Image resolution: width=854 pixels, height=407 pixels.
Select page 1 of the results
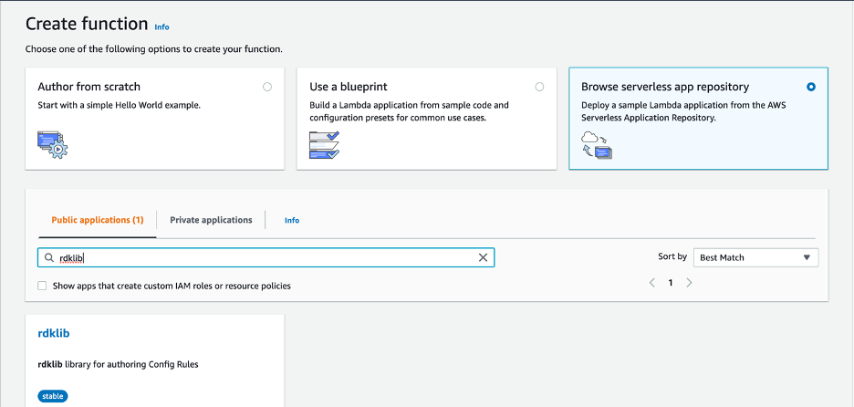[x=671, y=283]
